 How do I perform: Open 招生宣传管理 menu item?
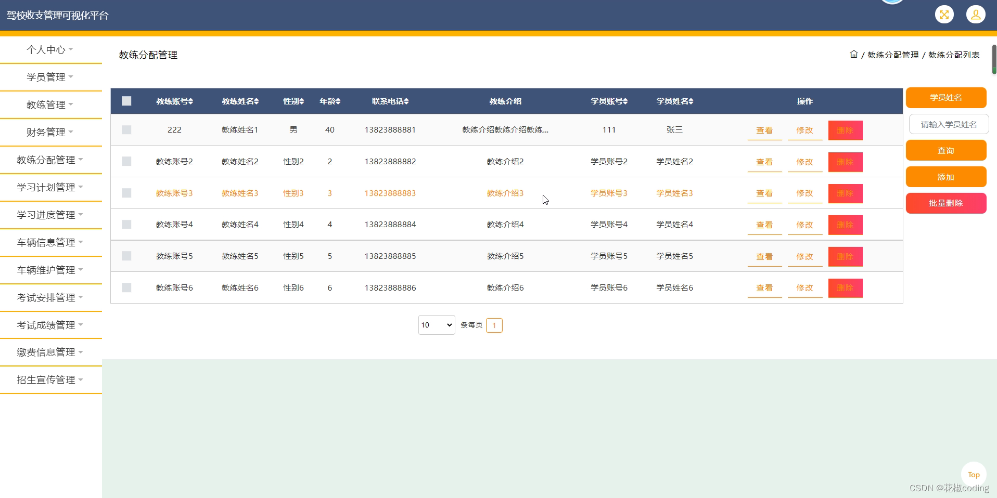pyautogui.click(x=50, y=380)
